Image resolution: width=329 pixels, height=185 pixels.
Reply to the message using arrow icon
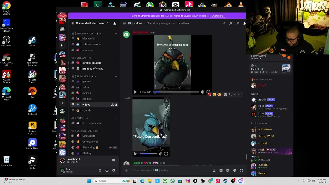pos(230,95)
